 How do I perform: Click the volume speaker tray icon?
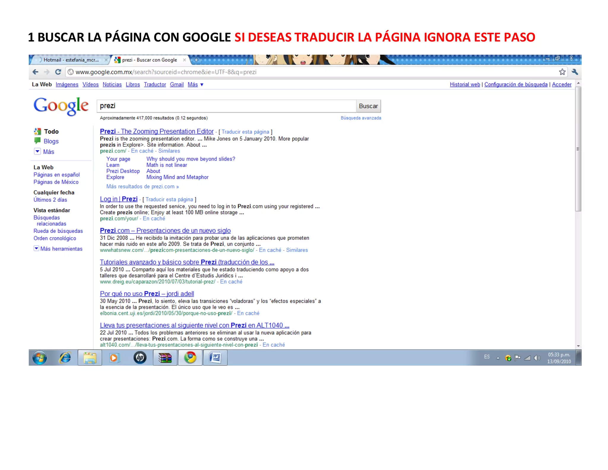(x=537, y=358)
